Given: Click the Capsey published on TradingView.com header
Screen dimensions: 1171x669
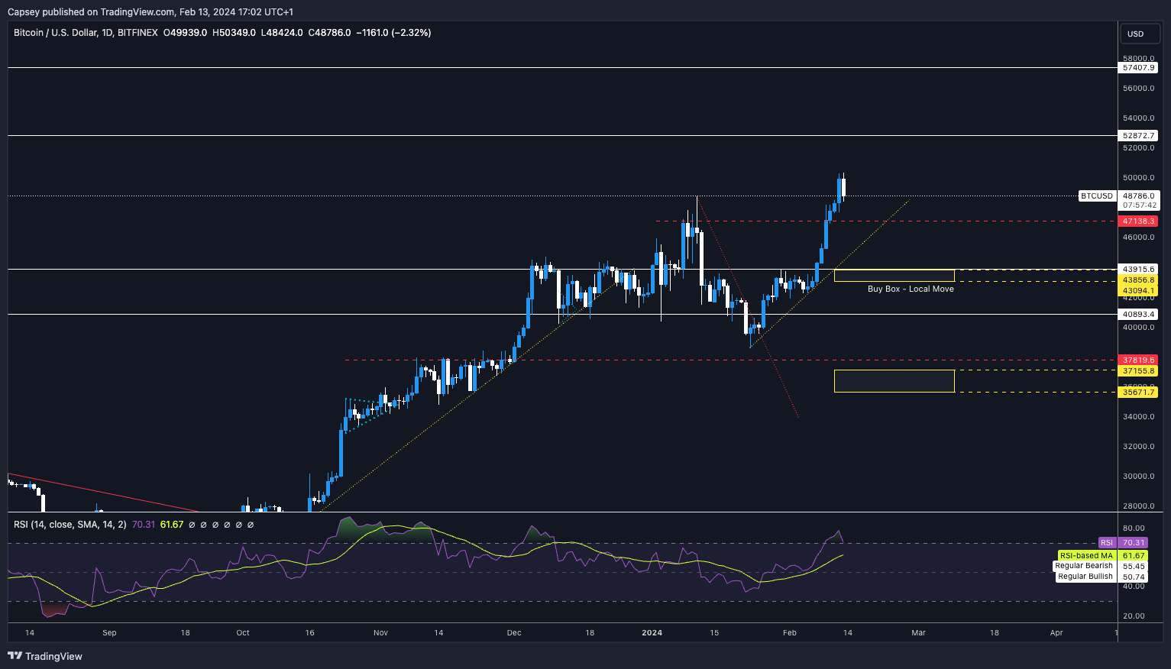Looking at the screenshot, I should (x=150, y=12).
